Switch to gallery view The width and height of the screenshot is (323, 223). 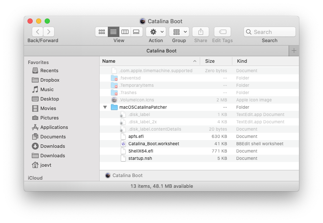[136, 32]
